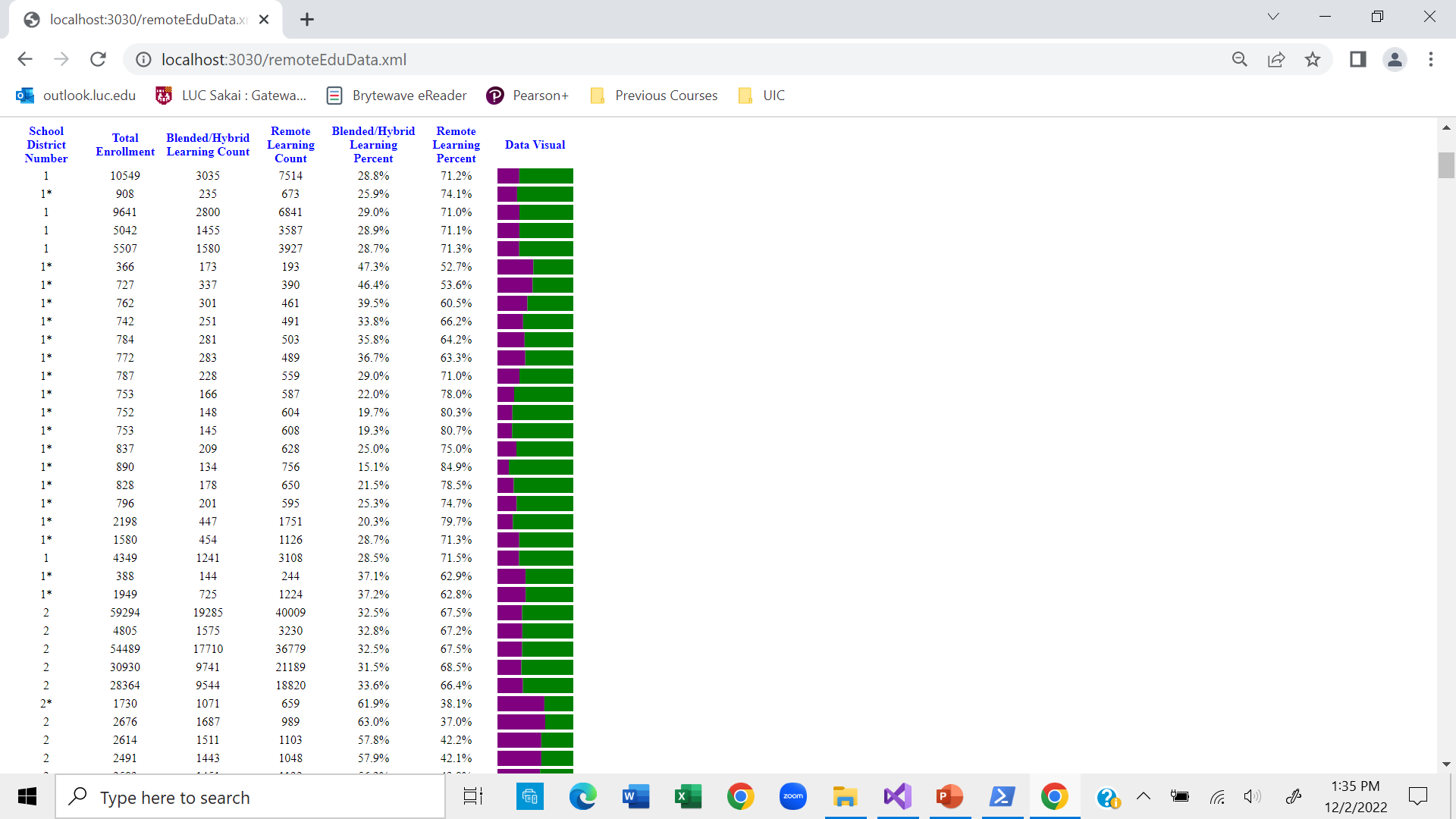Click the Data Visual column header
1456x819 pixels.
pyautogui.click(x=535, y=145)
